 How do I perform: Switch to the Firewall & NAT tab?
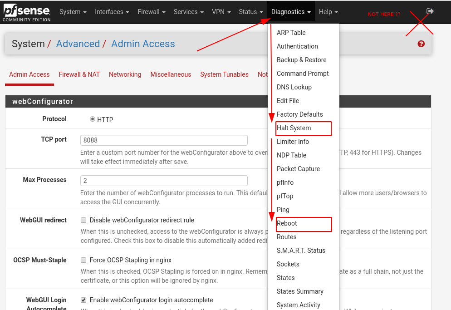tap(79, 74)
